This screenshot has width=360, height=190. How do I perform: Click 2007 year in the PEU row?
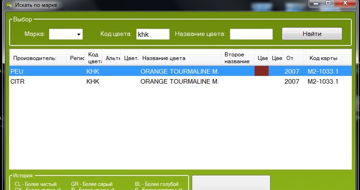pyautogui.click(x=292, y=71)
